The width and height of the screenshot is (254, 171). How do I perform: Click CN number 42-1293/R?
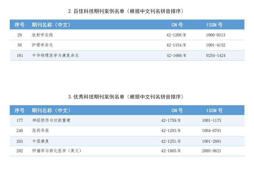tap(171, 131)
